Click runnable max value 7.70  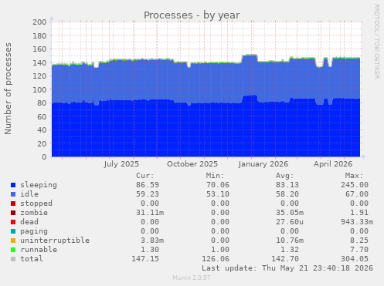point(359,250)
